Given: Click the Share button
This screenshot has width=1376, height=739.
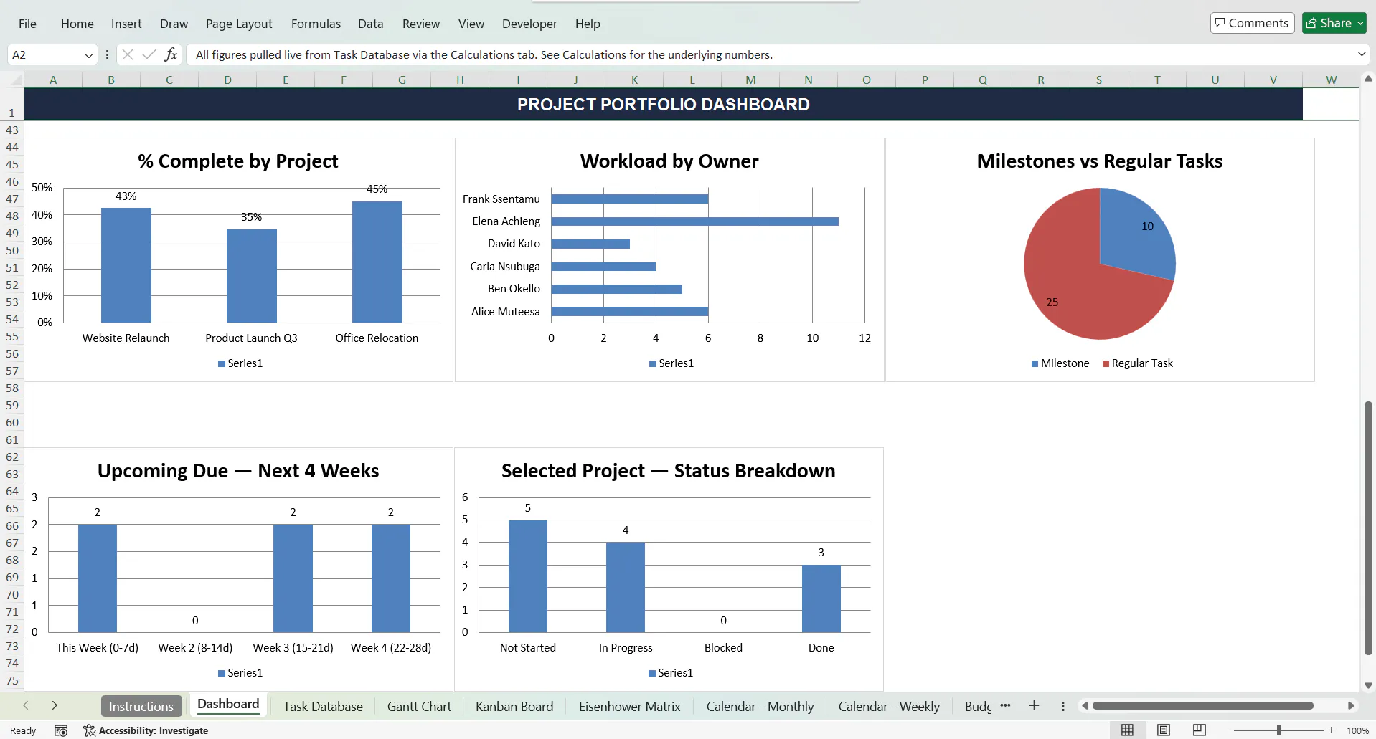Looking at the screenshot, I should point(1334,23).
